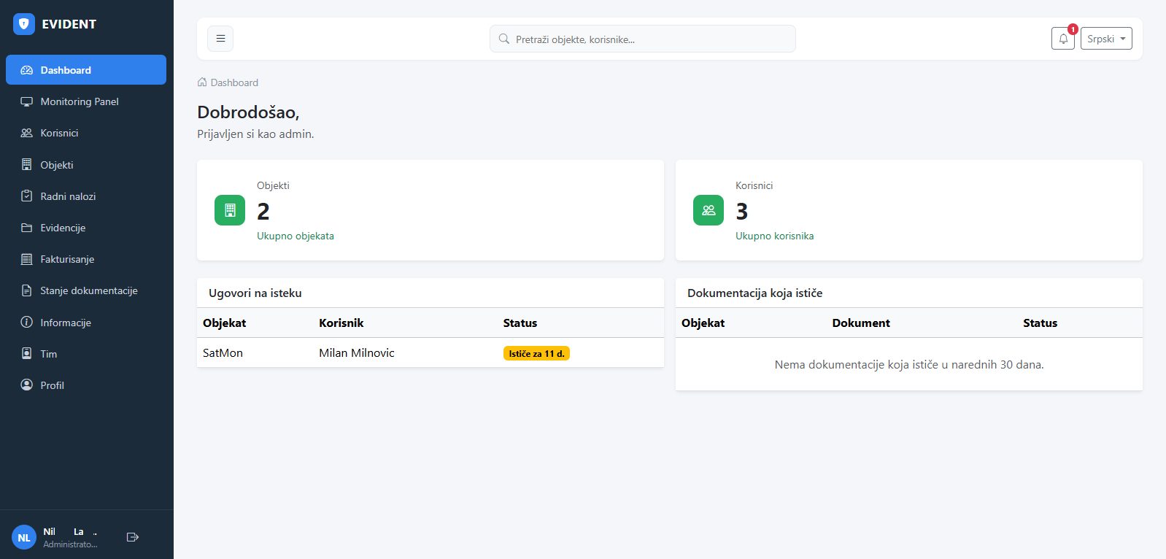The image size is (1166, 559).
Task: Click the home icon in the breadcrumb
Action: [202, 82]
